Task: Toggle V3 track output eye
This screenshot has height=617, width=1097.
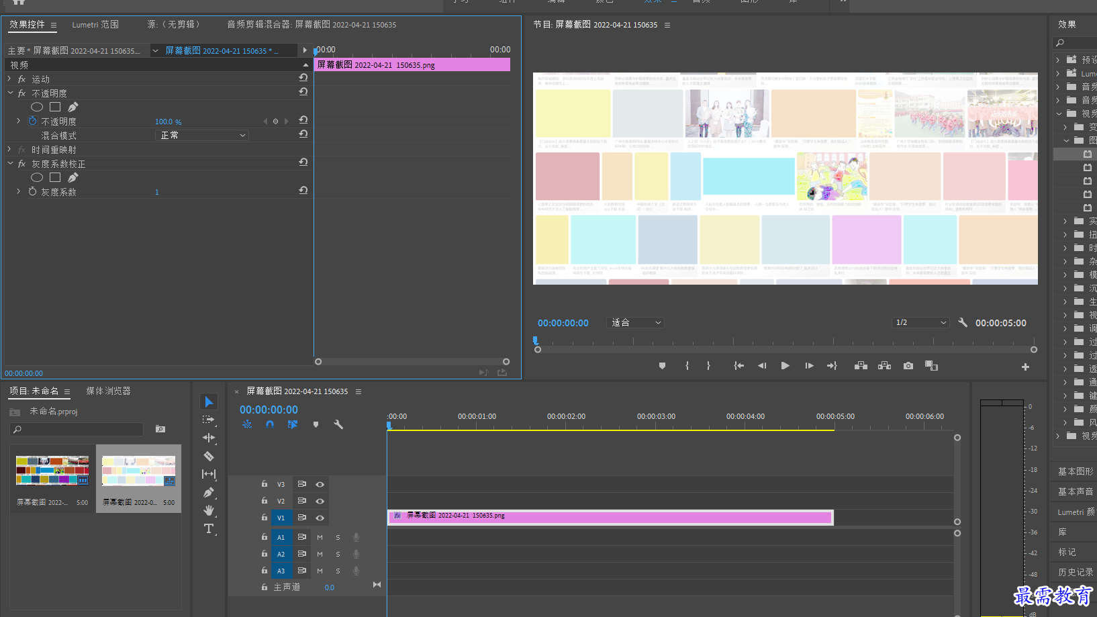Action: [320, 484]
